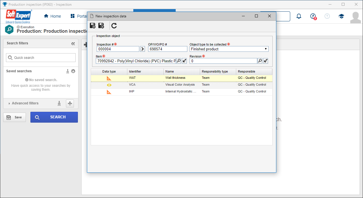Click WAT row measurement data type icon
Screen dimensions: 363x198
(x=109, y=78)
